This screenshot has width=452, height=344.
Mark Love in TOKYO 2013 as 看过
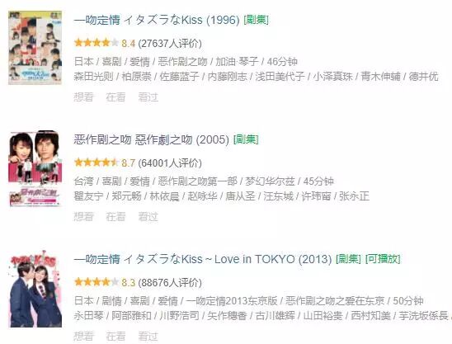[x=148, y=337]
